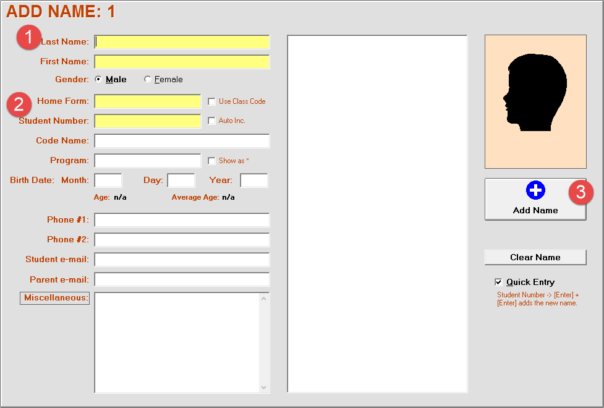Click the 'ADD NAME: 1' heading
The width and height of the screenshot is (604, 408).
61,12
